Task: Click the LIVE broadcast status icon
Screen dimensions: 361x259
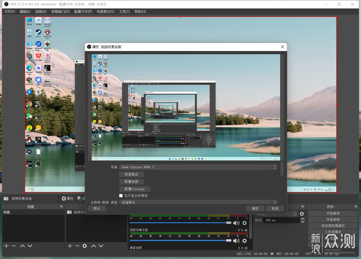Action: click(x=239, y=254)
